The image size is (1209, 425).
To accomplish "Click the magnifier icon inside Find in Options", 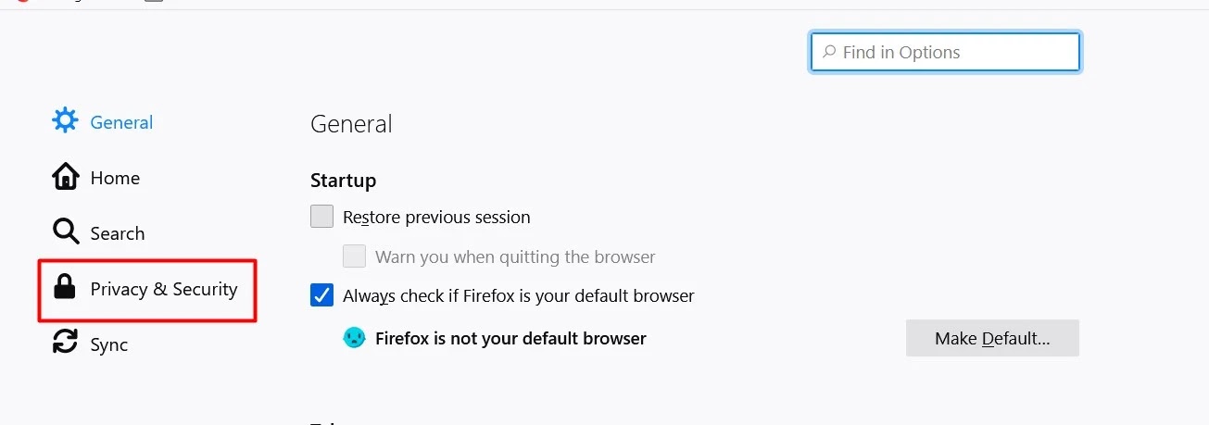I will pyautogui.click(x=829, y=53).
